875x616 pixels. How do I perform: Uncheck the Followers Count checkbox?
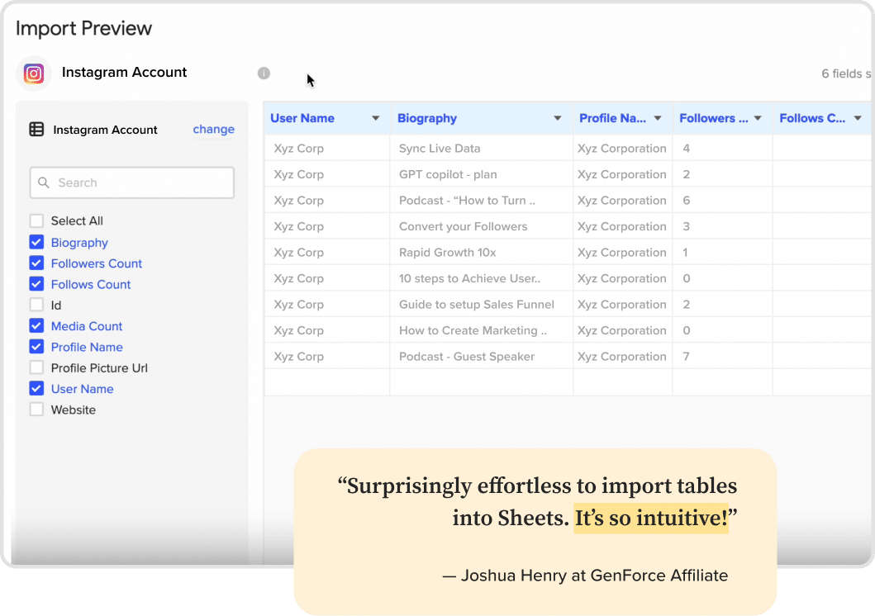click(x=36, y=263)
